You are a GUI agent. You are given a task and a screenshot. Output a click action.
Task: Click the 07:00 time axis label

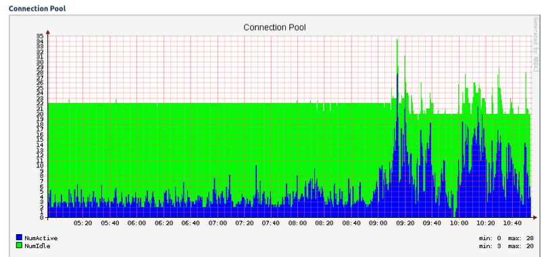click(218, 223)
